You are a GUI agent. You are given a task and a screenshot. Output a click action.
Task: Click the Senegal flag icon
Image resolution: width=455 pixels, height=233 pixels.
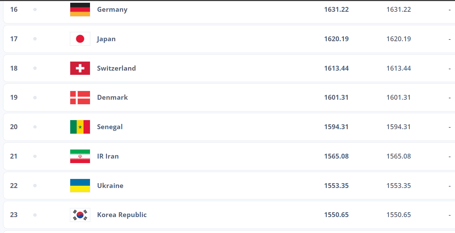tap(80, 127)
